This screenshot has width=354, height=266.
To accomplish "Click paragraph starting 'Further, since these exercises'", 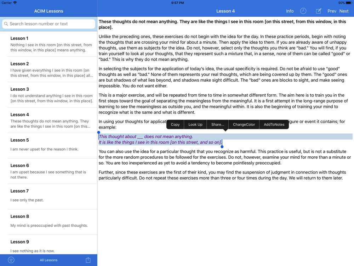I will (x=222, y=175).
